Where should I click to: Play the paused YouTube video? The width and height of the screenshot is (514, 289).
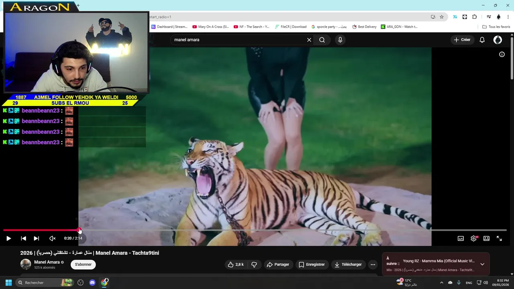tap(8, 238)
